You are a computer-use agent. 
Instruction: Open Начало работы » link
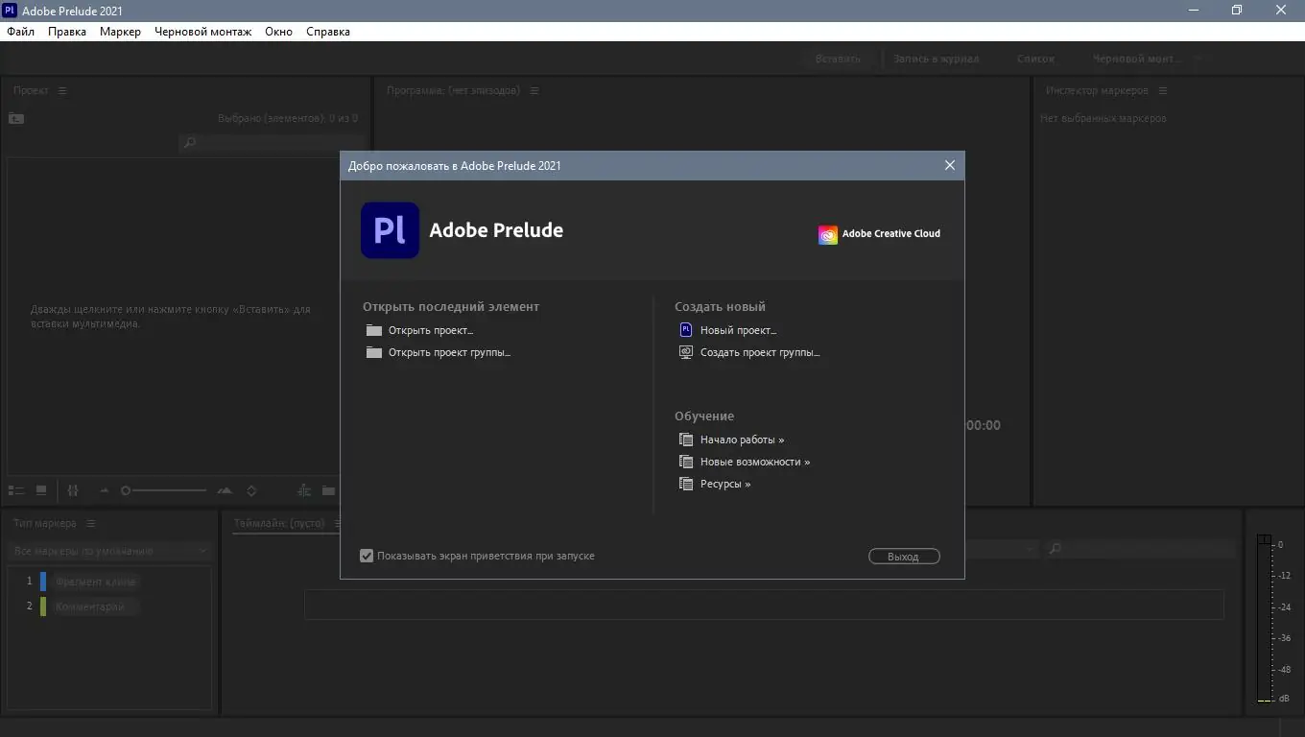click(742, 440)
